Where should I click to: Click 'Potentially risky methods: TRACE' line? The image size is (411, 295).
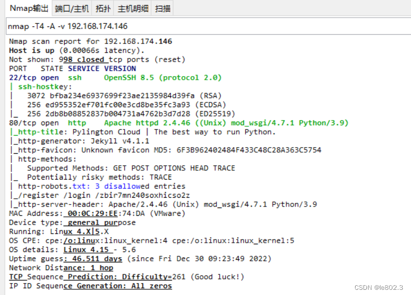click(91, 177)
